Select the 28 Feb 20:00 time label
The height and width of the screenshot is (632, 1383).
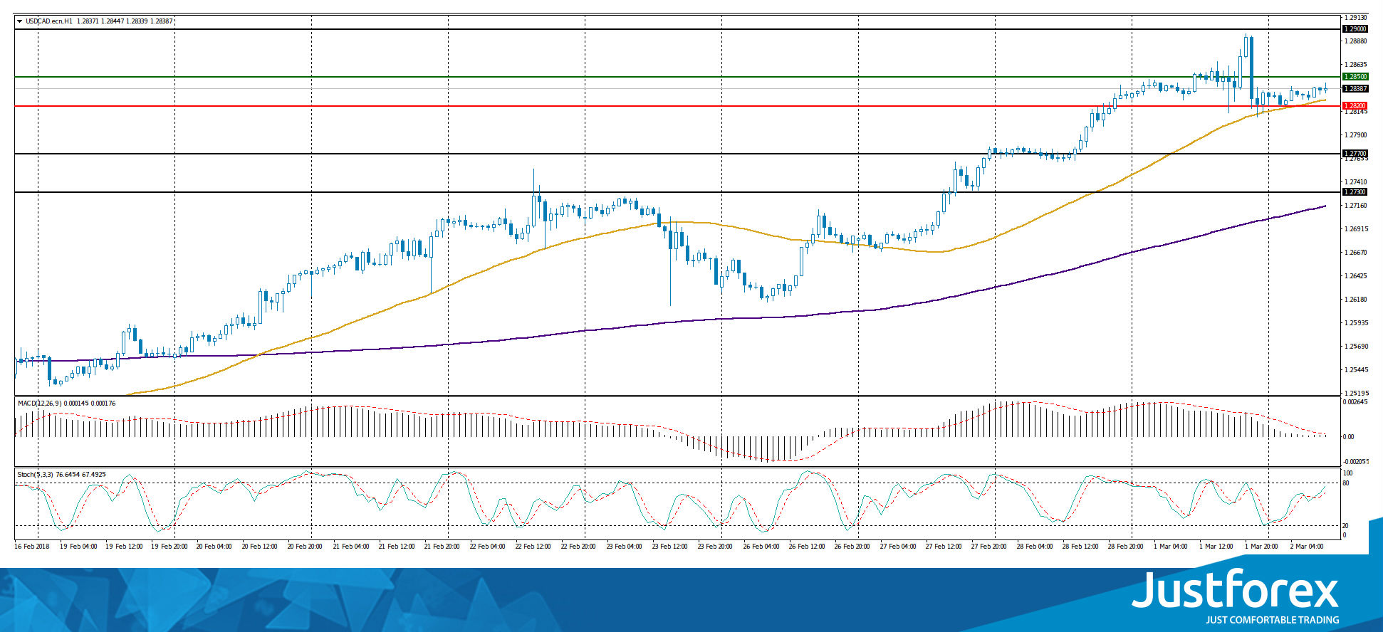pos(1126,547)
